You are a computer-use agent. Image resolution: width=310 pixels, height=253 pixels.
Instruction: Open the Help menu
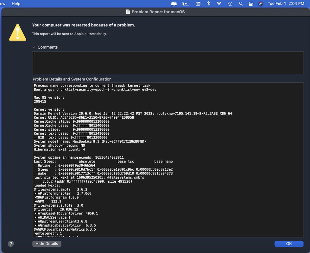tap(16, 3)
